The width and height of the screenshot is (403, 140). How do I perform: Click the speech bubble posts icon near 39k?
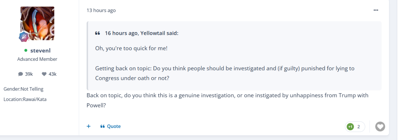pos(20,74)
